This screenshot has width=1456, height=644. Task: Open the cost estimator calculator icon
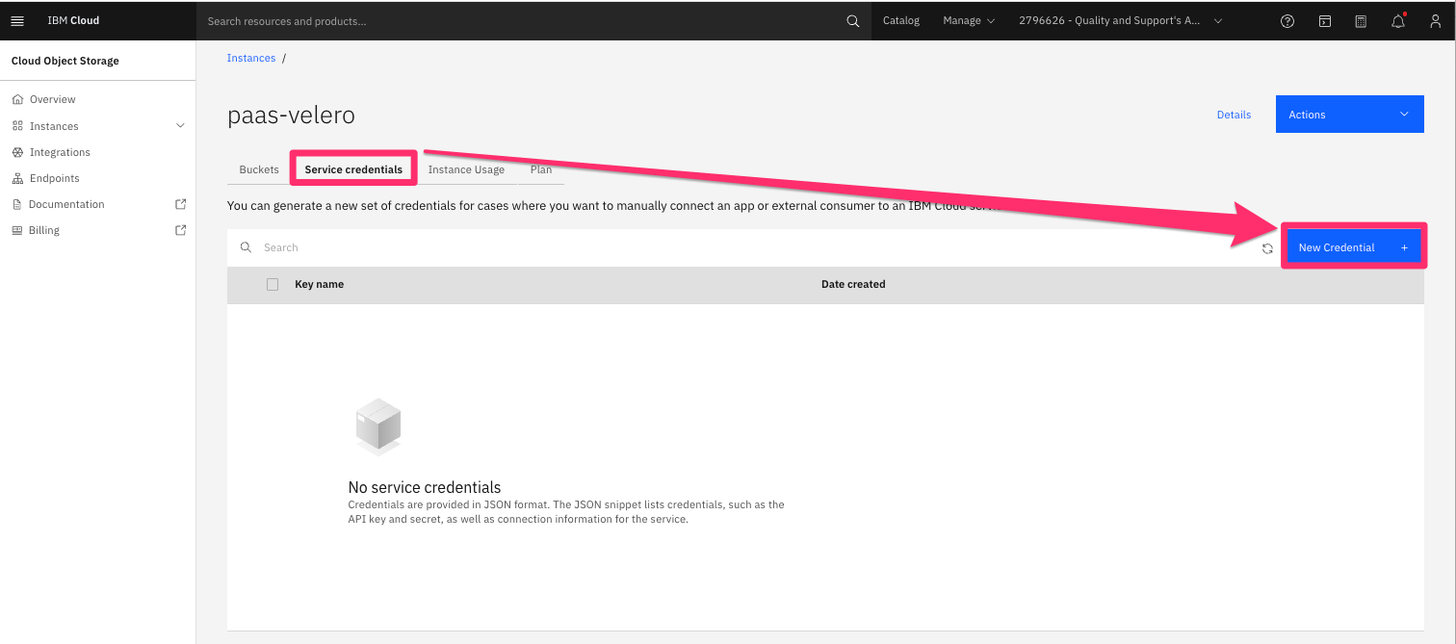pos(1361,20)
